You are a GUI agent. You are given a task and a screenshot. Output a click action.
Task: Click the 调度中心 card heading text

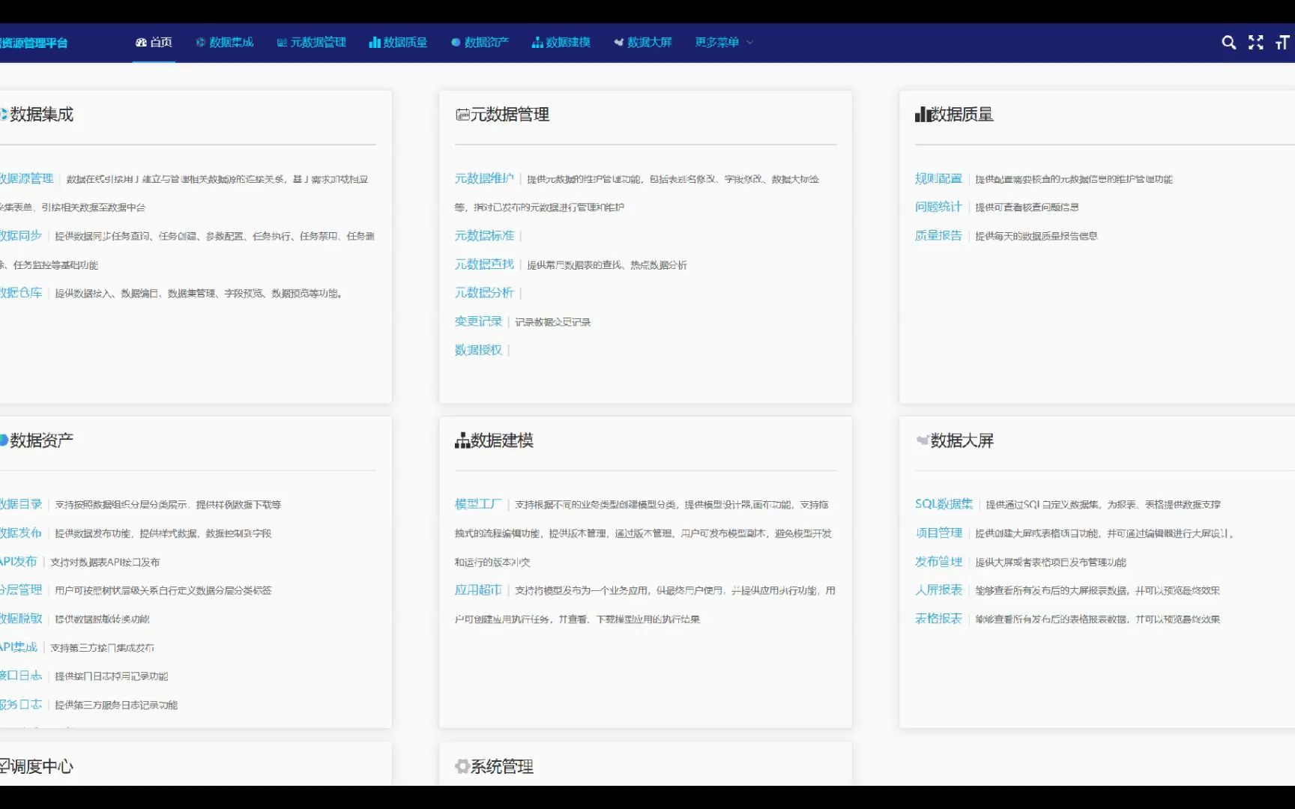[x=41, y=766]
